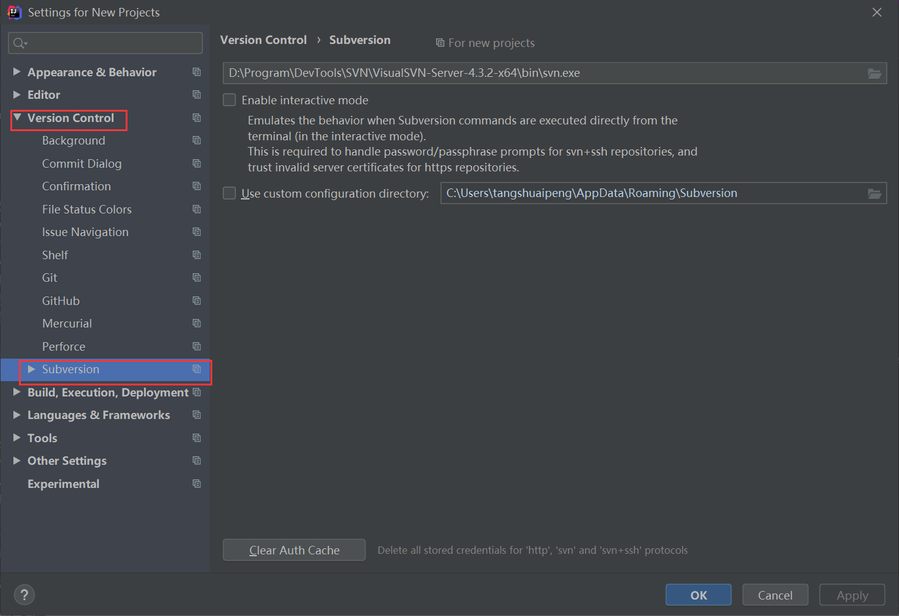
Task: Click the project-level icon on the Subversion row
Action: (196, 369)
